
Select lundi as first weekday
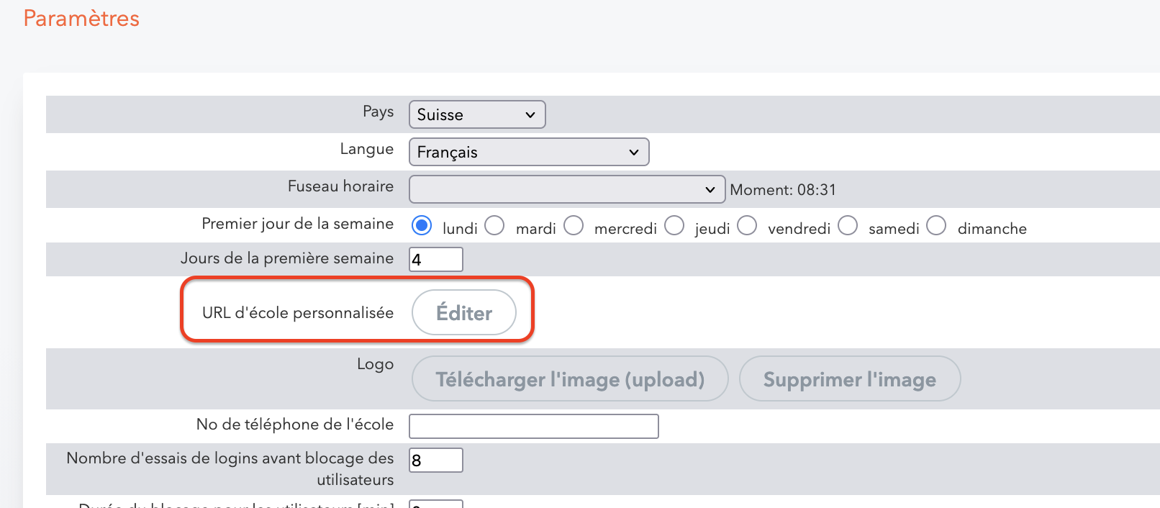point(422,226)
